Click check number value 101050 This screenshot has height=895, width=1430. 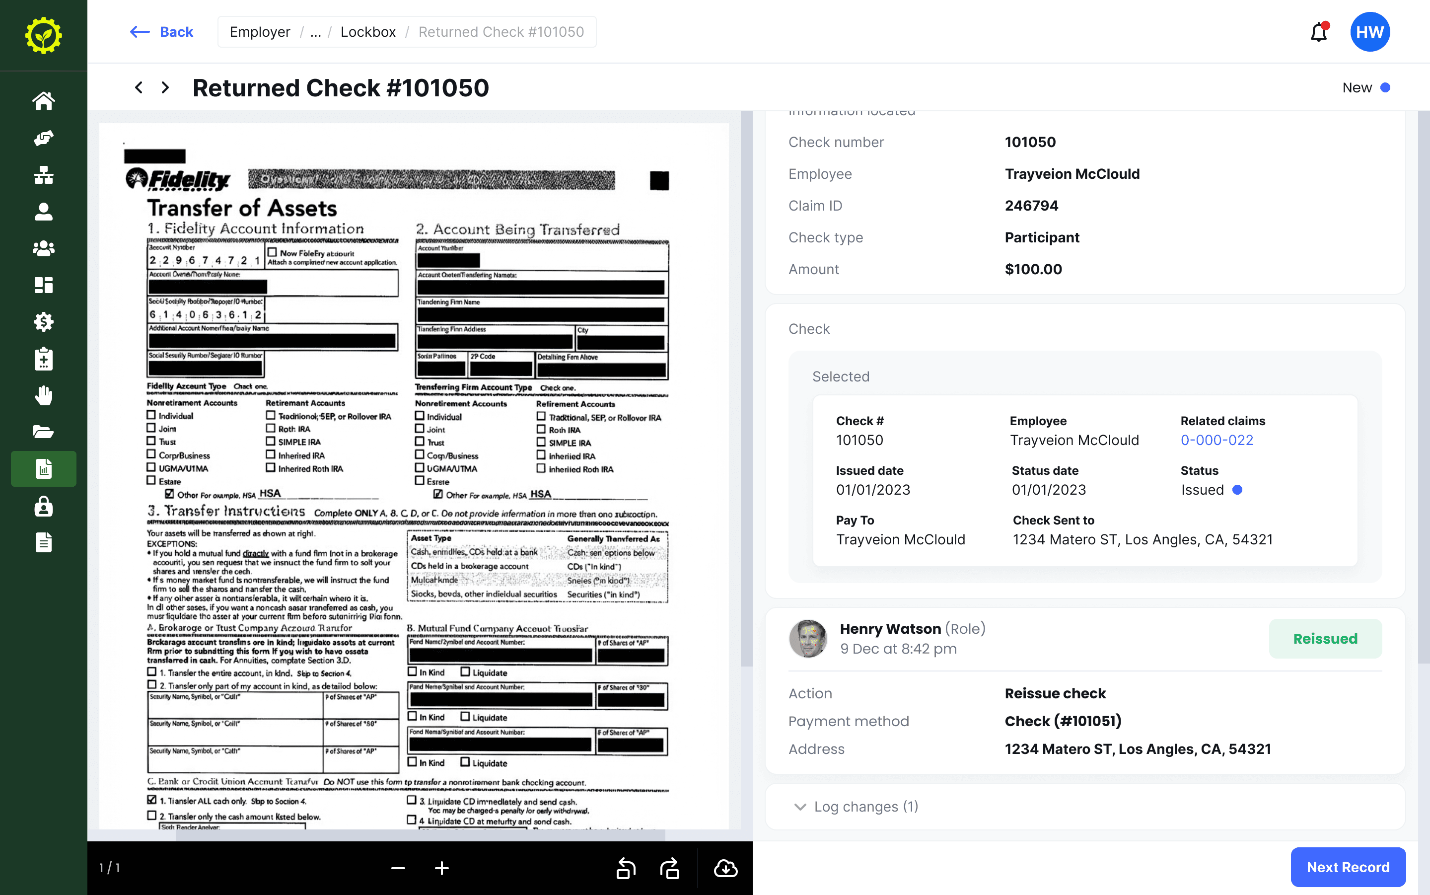click(x=1030, y=142)
